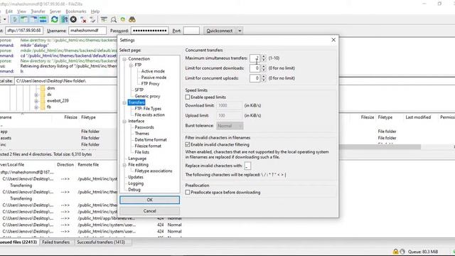Image resolution: width=455 pixels, height=256 pixels.
Task: Select Active mode in settings tree
Action: [153, 71]
